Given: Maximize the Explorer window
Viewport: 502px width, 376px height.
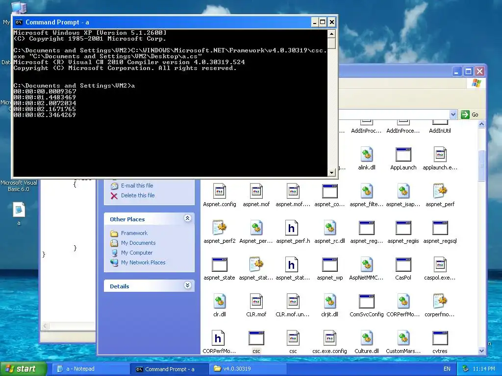Looking at the screenshot, I should point(468,71).
